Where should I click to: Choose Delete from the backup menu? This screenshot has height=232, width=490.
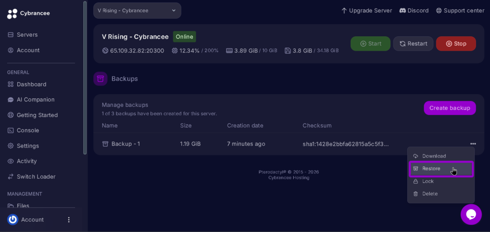click(441, 194)
